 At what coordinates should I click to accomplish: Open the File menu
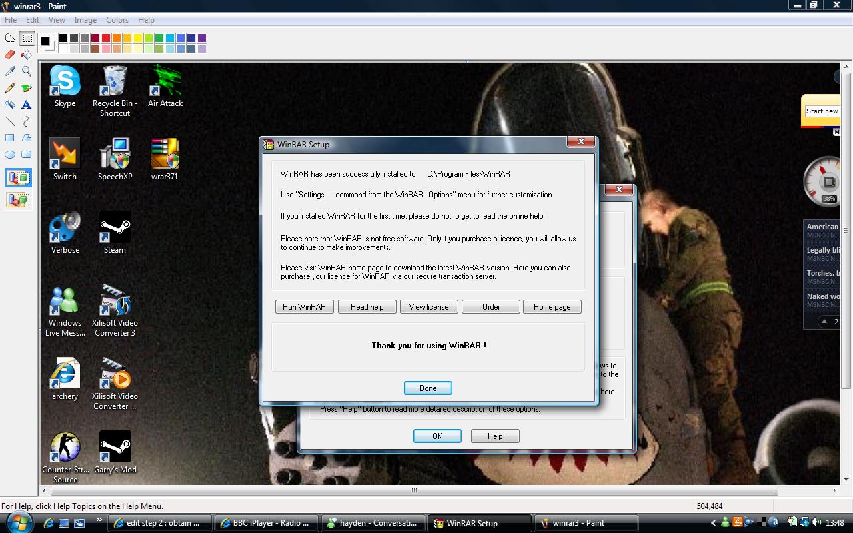pyautogui.click(x=11, y=20)
